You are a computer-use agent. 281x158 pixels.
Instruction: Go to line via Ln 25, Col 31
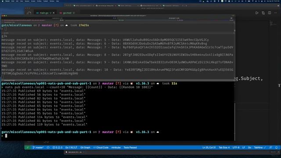point(209,147)
